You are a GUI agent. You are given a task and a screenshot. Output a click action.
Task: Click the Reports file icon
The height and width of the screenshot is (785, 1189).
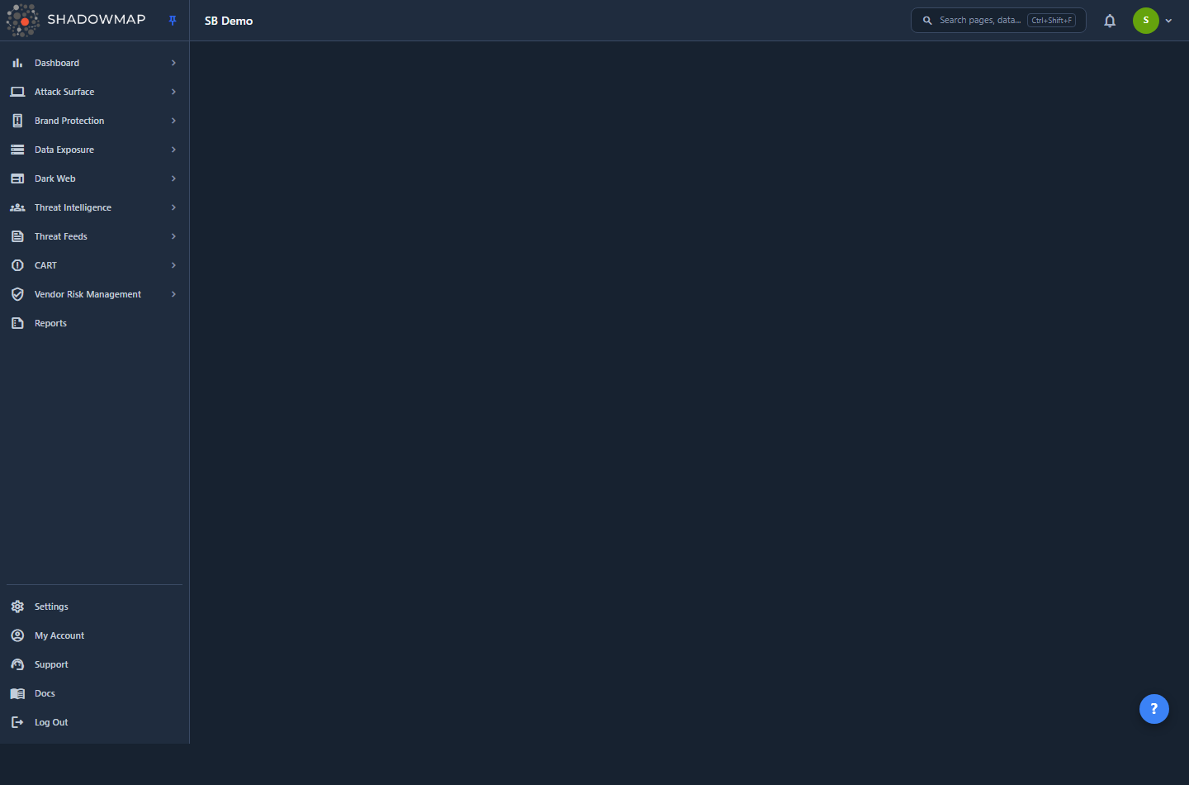[17, 323]
